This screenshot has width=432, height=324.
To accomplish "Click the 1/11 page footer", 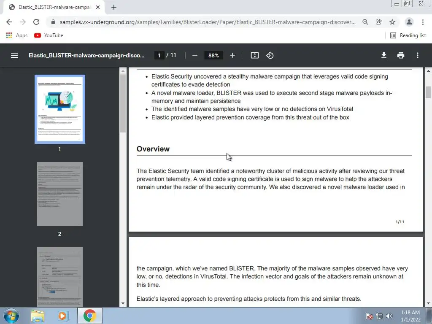I will click(400, 222).
